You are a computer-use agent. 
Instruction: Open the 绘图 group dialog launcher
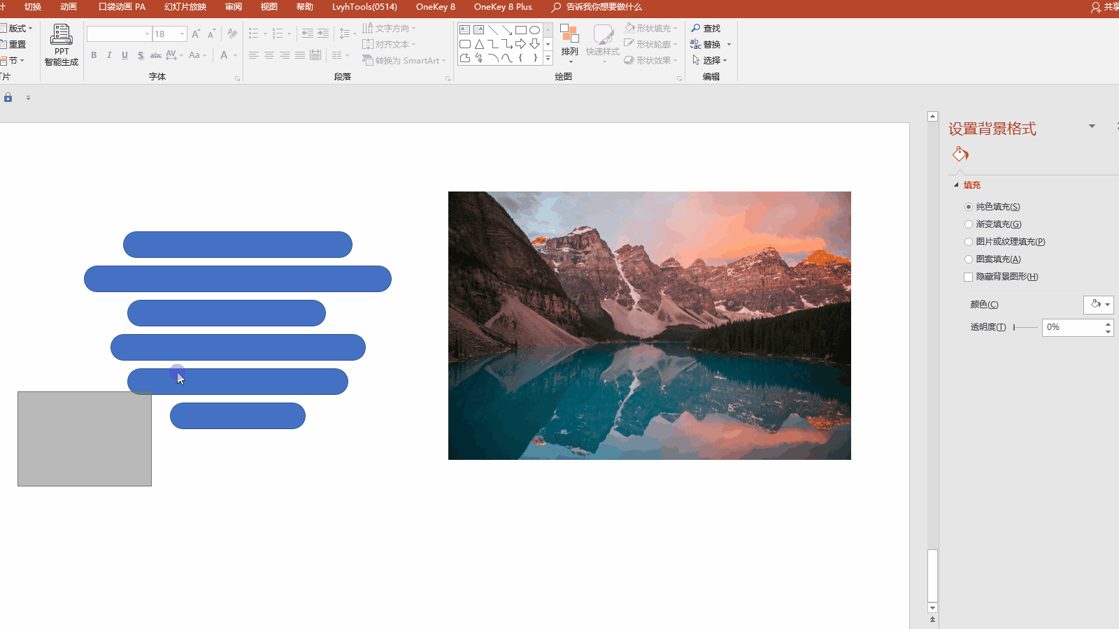[x=679, y=79]
